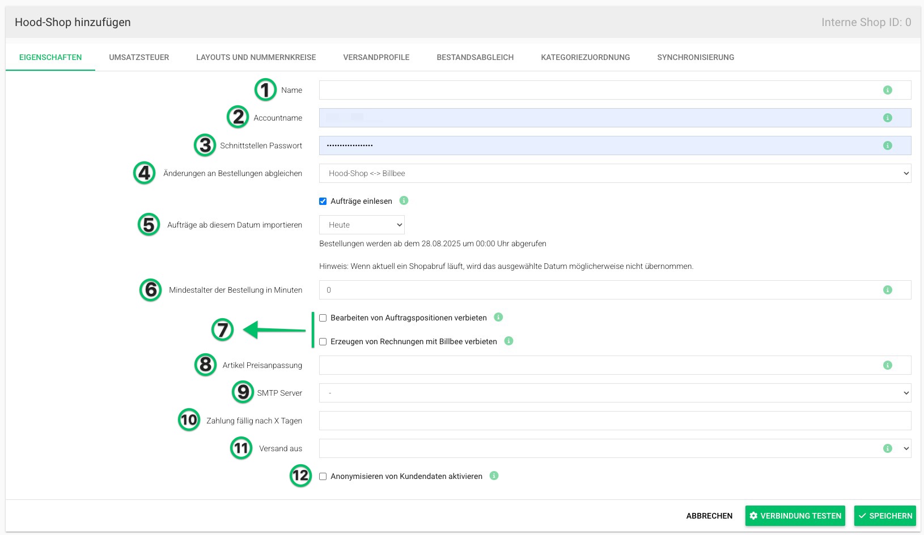Click info icon in Name field
Image resolution: width=924 pixels, height=535 pixels.
[x=888, y=90]
